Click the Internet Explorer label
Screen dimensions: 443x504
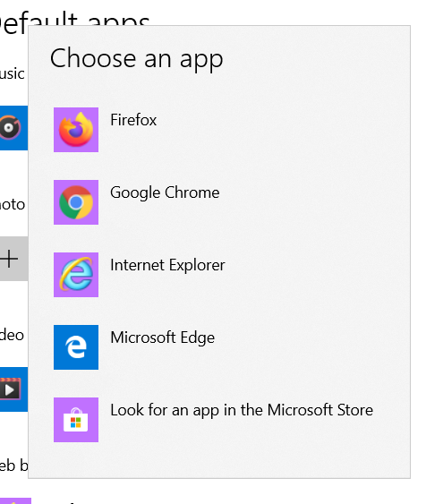point(167,265)
